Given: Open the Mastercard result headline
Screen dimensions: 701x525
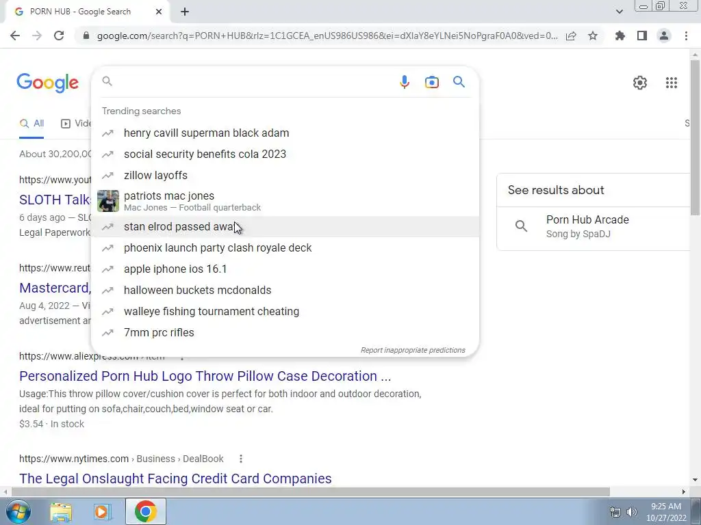Looking at the screenshot, I should coord(55,288).
